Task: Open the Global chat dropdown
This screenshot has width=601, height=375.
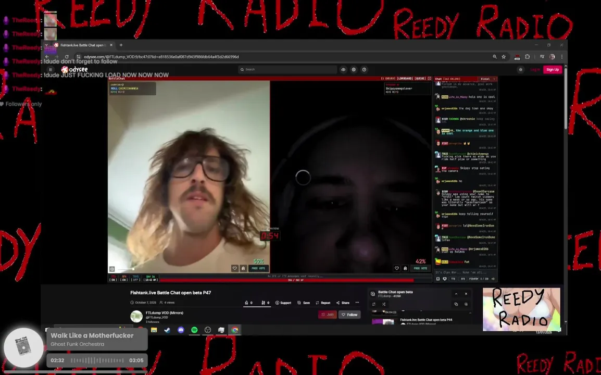Action: [x=488, y=79]
